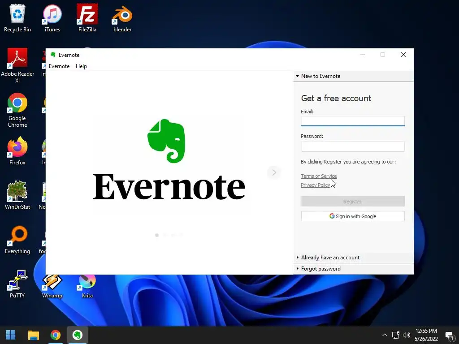Open the Help menu
459x344 pixels.
(x=81, y=66)
